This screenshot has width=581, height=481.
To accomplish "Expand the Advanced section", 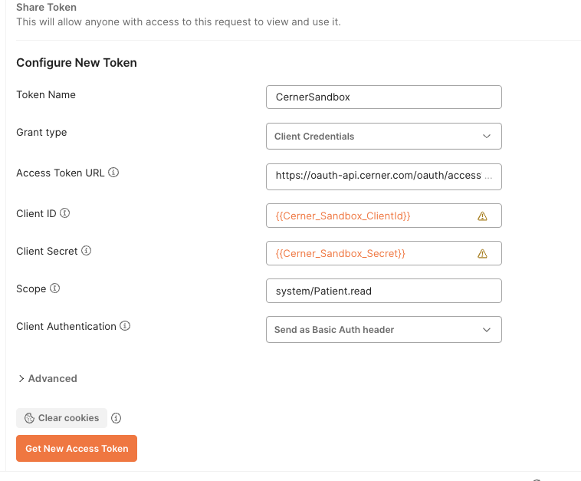I will (x=47, y=378).
